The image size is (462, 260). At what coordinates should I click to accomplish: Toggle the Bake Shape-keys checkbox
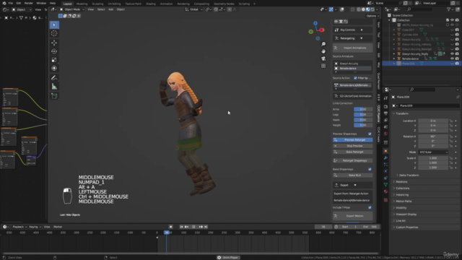(x=370, y=169)
